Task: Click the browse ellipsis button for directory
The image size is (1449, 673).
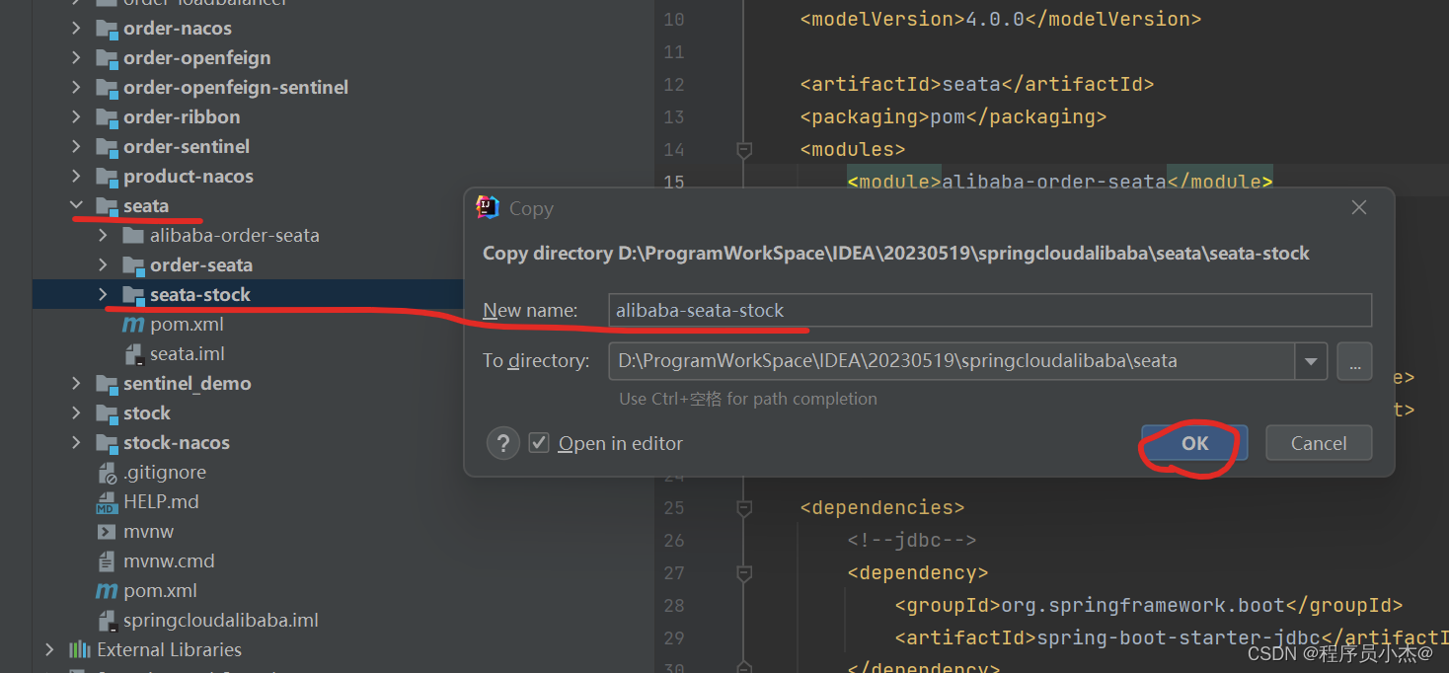Action: coord(1354,361)
